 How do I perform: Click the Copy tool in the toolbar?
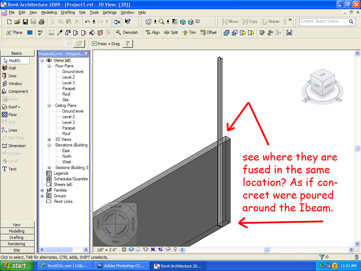tap(250, 22)
